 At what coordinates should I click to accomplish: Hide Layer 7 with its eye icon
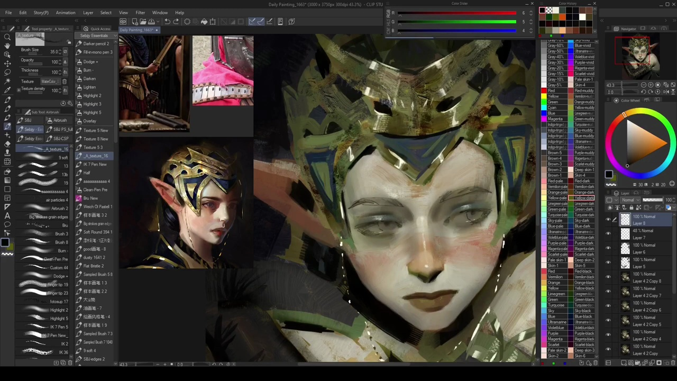click(x=608, y=234)
